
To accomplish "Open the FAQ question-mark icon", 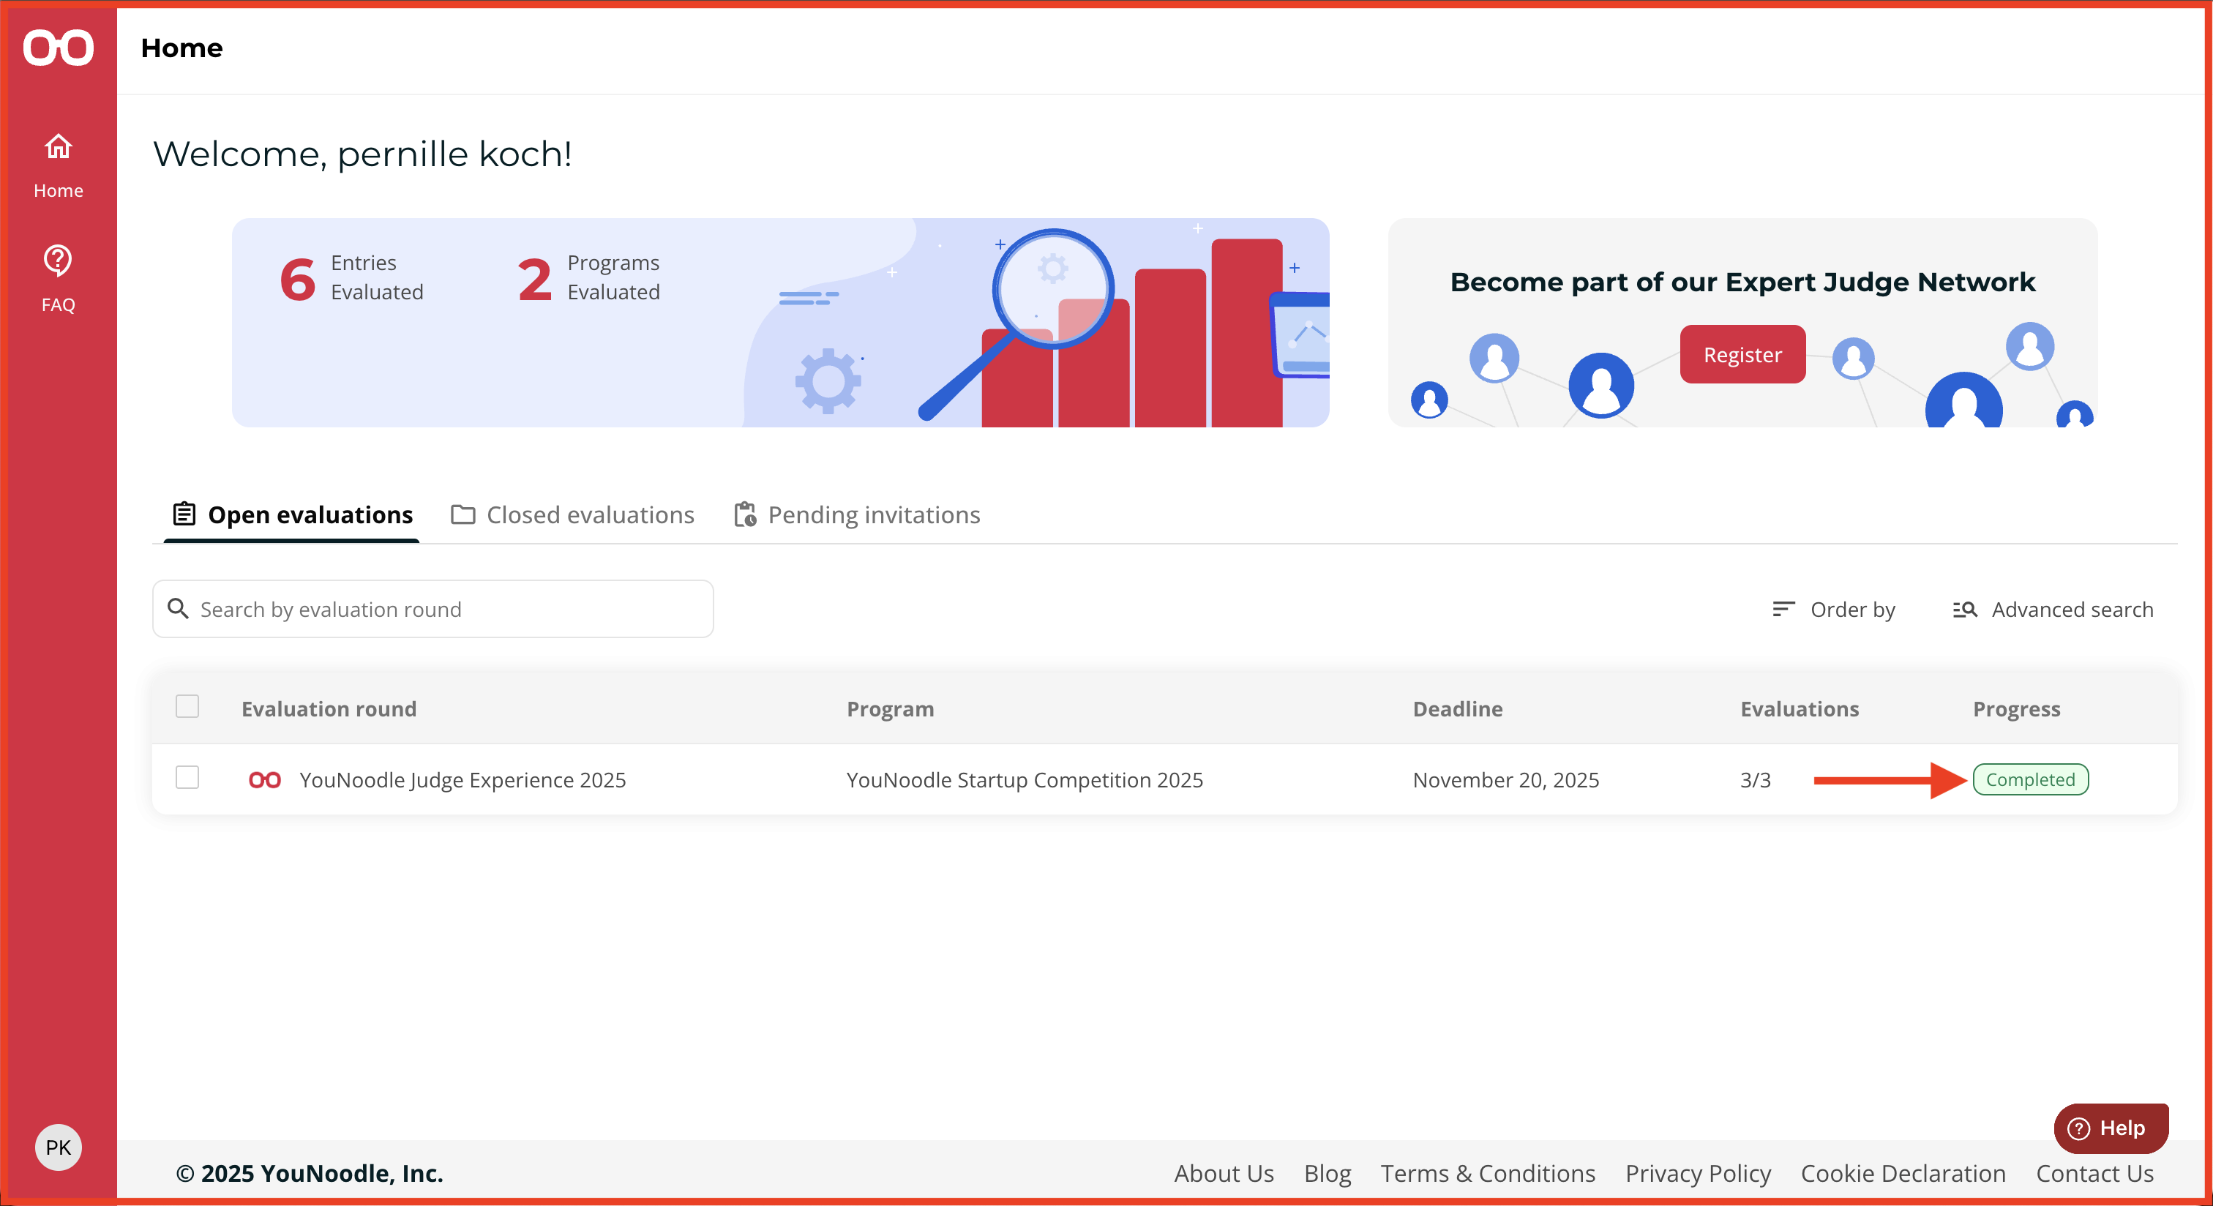I will tap(59, 261).
